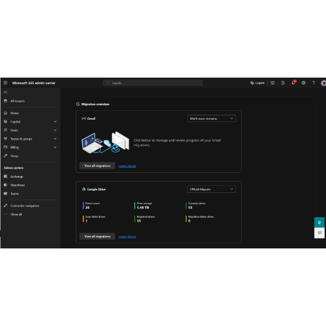Open the Google Drive migration dropdown
This screenshot has width=326, height=326.
(211, 189)
